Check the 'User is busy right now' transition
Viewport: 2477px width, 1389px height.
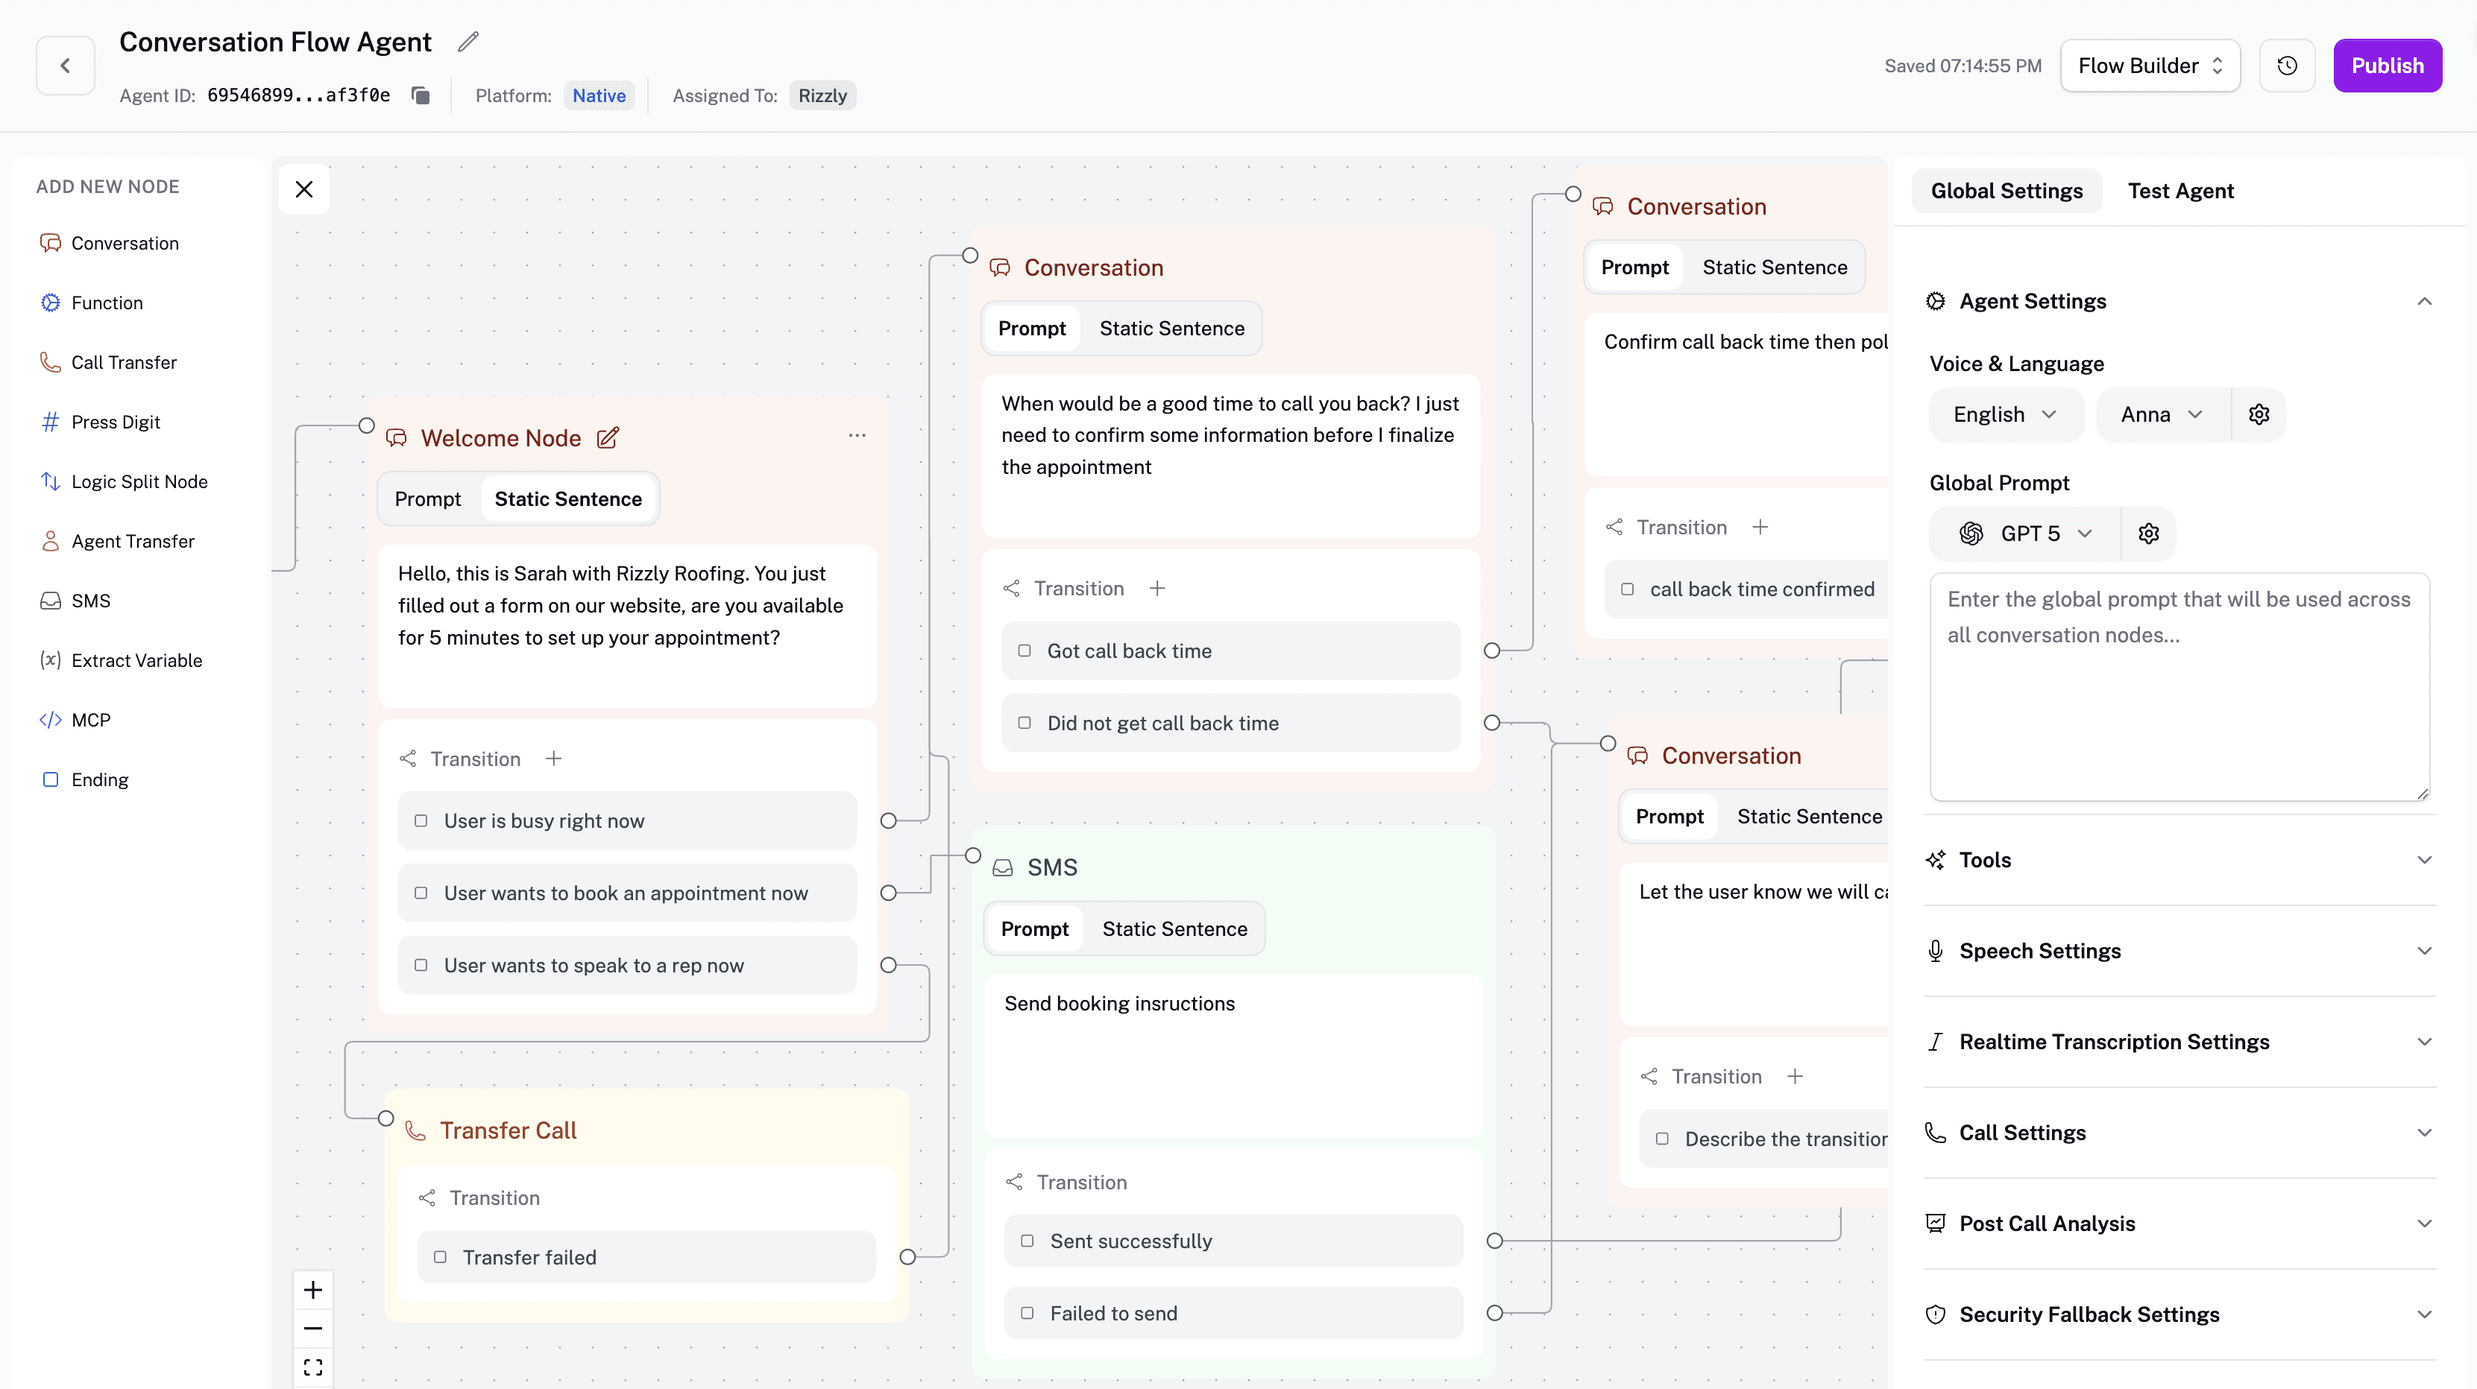pyautogui.click(x=421, y=821)
